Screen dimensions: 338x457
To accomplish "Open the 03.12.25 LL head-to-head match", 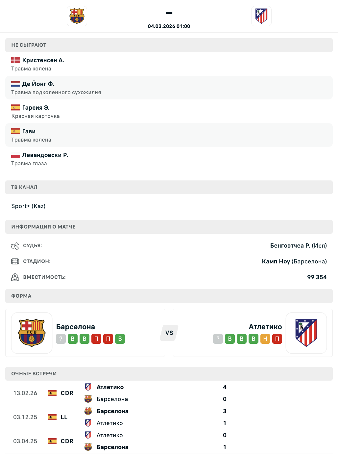I will pos(169,417).
